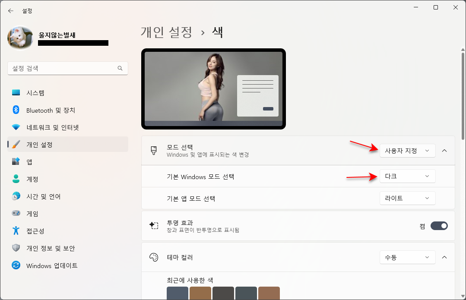This screenshot has width=466, height=300.
Task: Click 개인 설정 breadcrumb link
Action: point(166,32)
